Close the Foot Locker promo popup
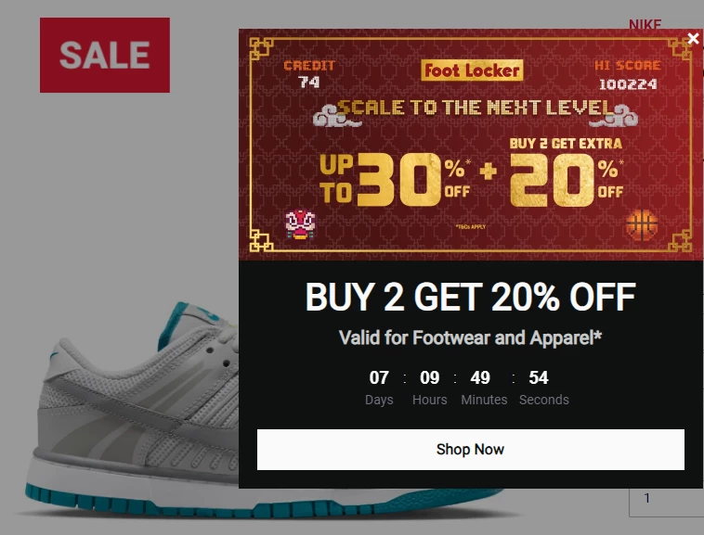 pyautogui.click(x=693, y=39)
